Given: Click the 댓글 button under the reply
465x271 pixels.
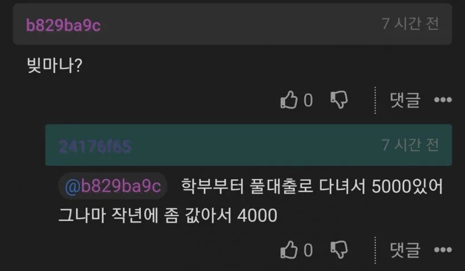Looking at the screenshot, I should (405, 250).
